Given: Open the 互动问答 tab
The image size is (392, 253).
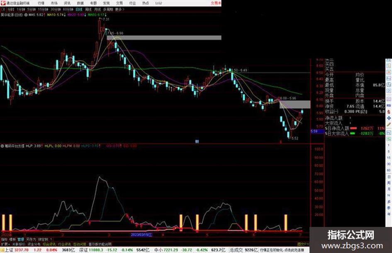Looking at the screenshot, I should (x=80, y=244).
